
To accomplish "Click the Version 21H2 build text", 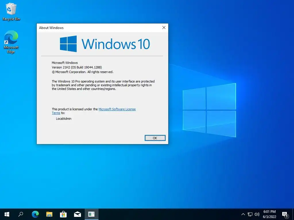I will 77,67.
